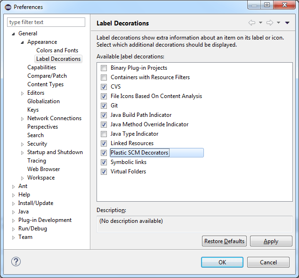
Task: Open the back history dropdown arrow
Action: pyautogui.click(x=260, y=23)
